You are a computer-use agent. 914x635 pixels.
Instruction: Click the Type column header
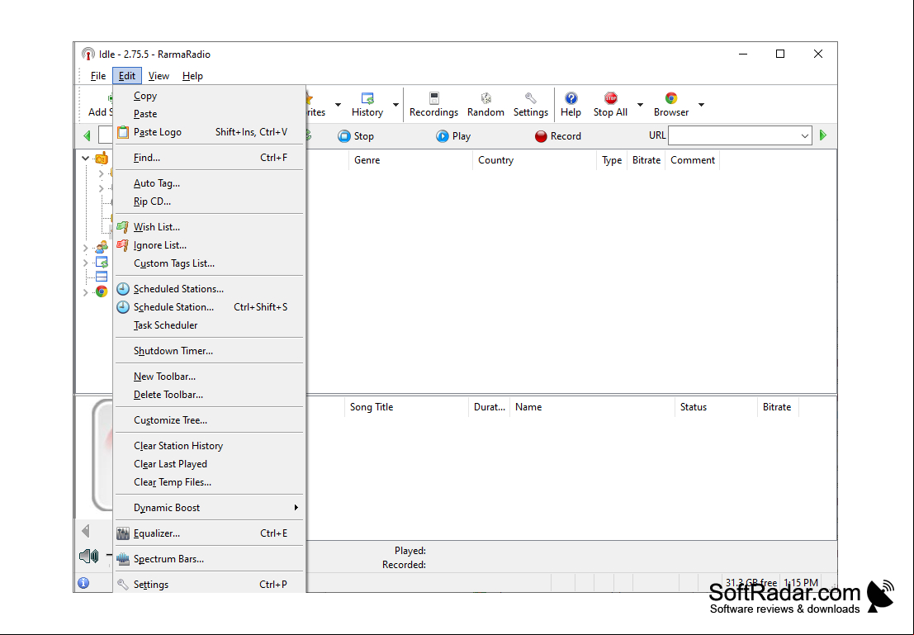(612, 159)
